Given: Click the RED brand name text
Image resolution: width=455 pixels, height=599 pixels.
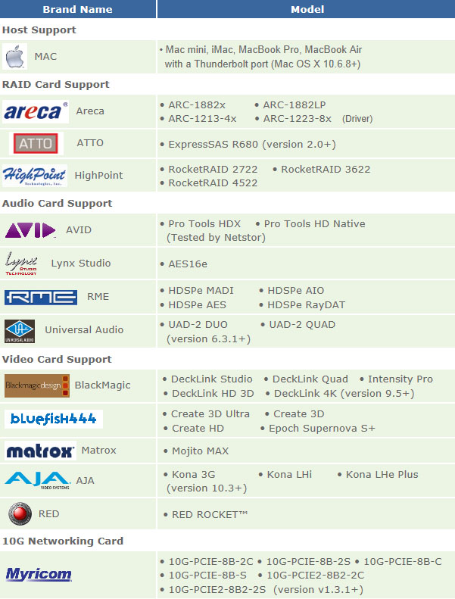Looking at the screenshot, I should [x=48, y=514].
